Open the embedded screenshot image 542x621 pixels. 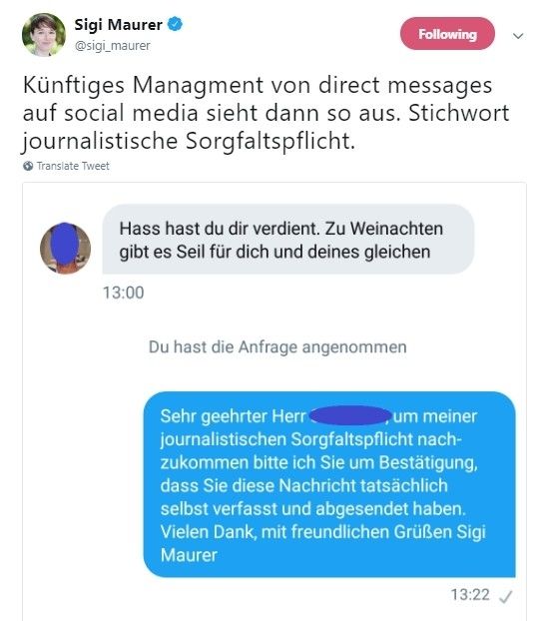[x=274, y=401]
